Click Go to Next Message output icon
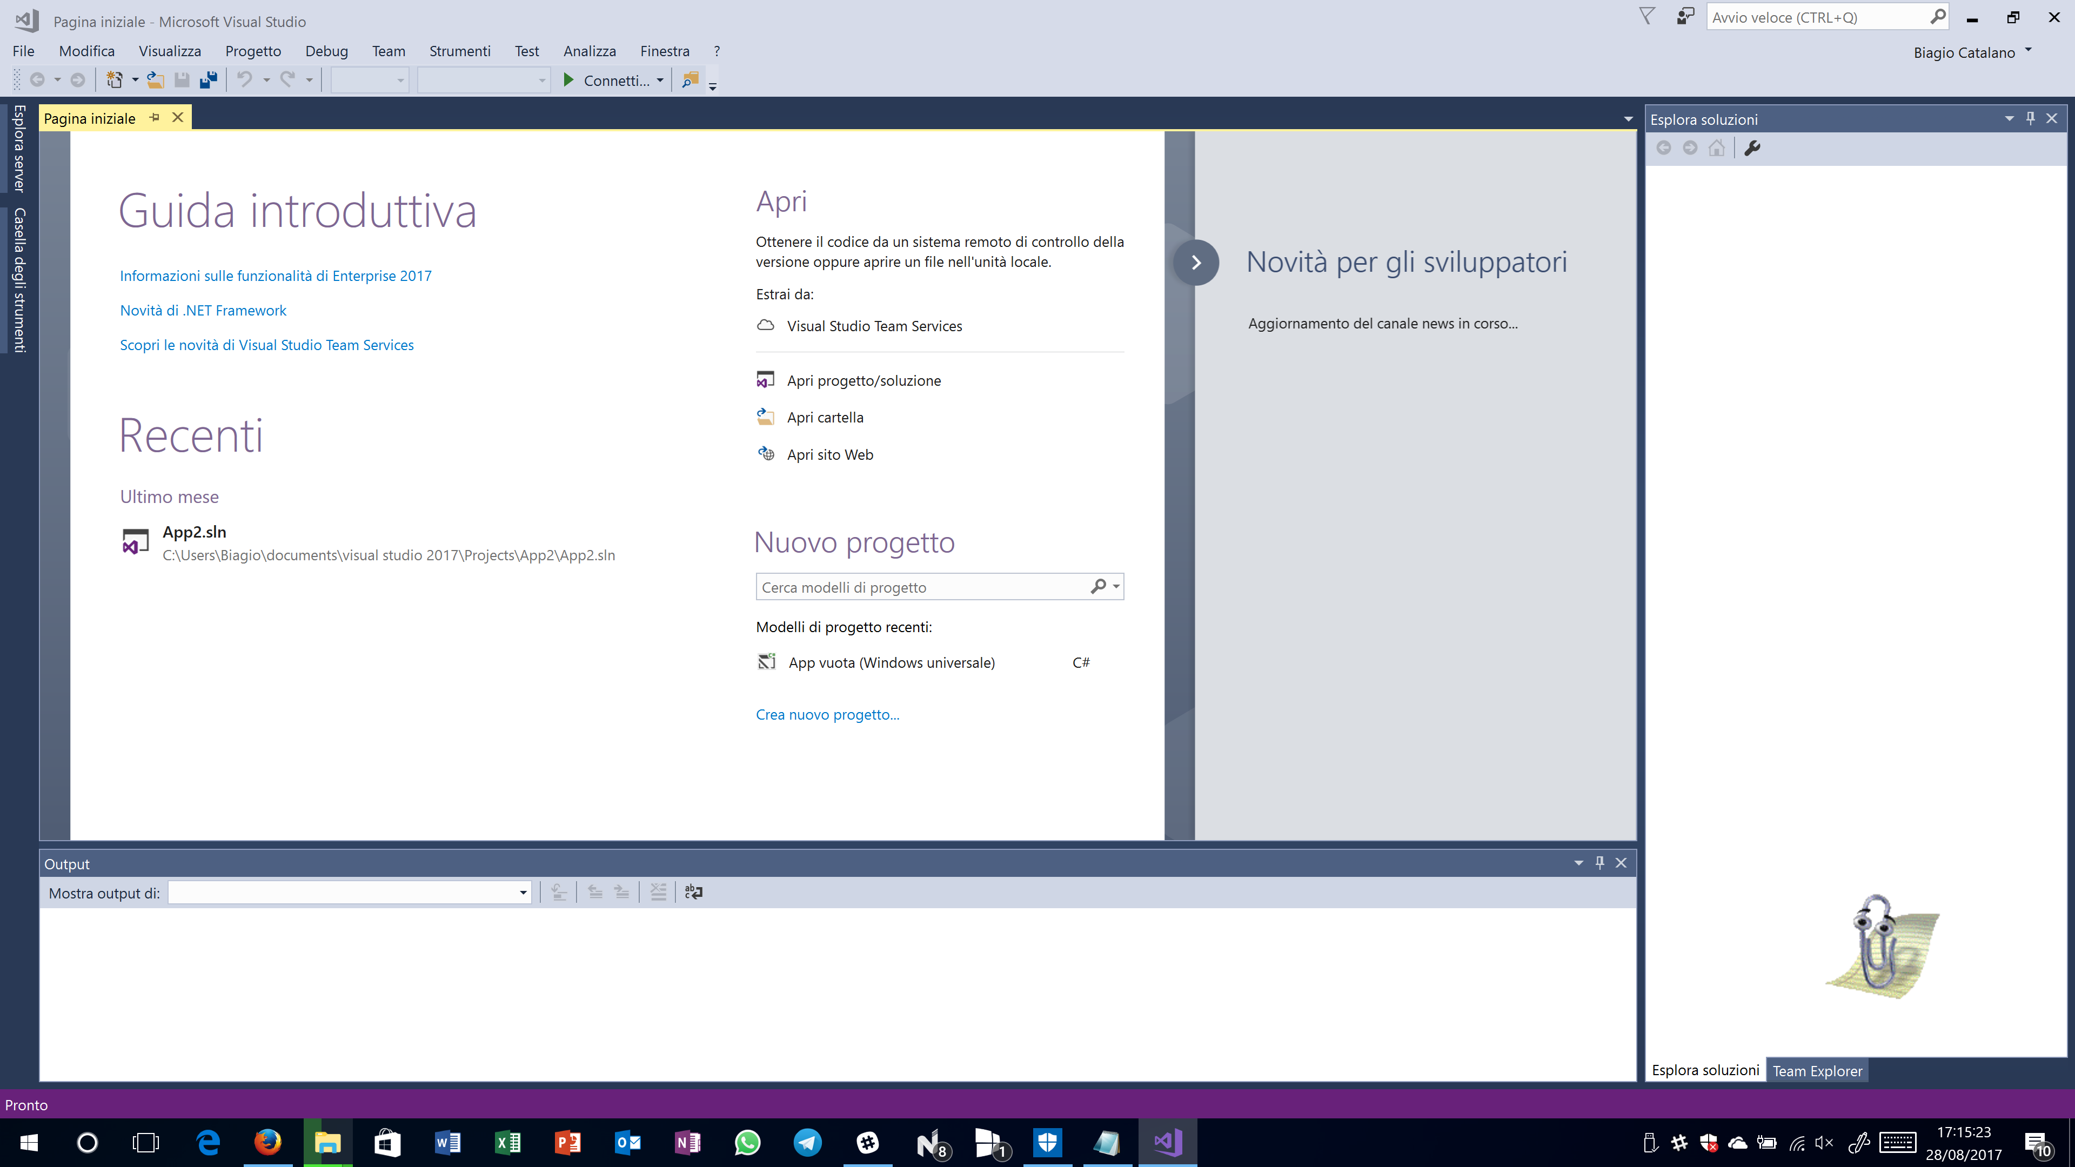Viewport: 2075px width, 1167px height. (622, 891)
